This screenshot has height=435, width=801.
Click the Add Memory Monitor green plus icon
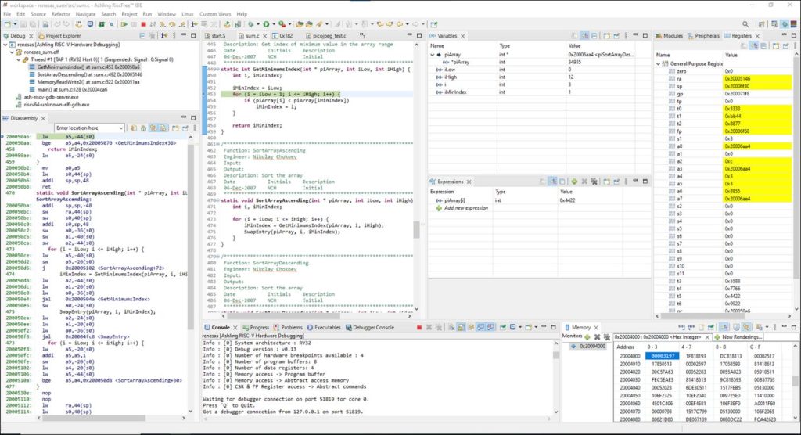(587, 337)
